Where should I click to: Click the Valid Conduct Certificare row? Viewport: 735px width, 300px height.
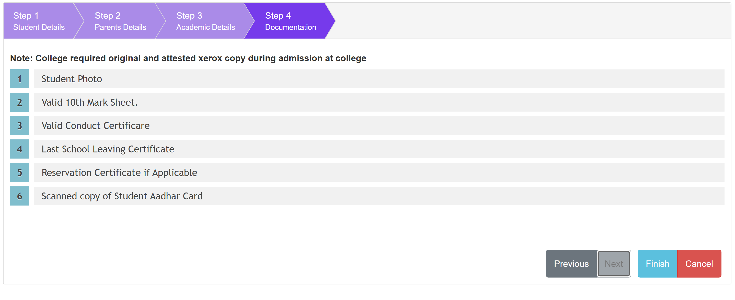[x=379, y=126]
